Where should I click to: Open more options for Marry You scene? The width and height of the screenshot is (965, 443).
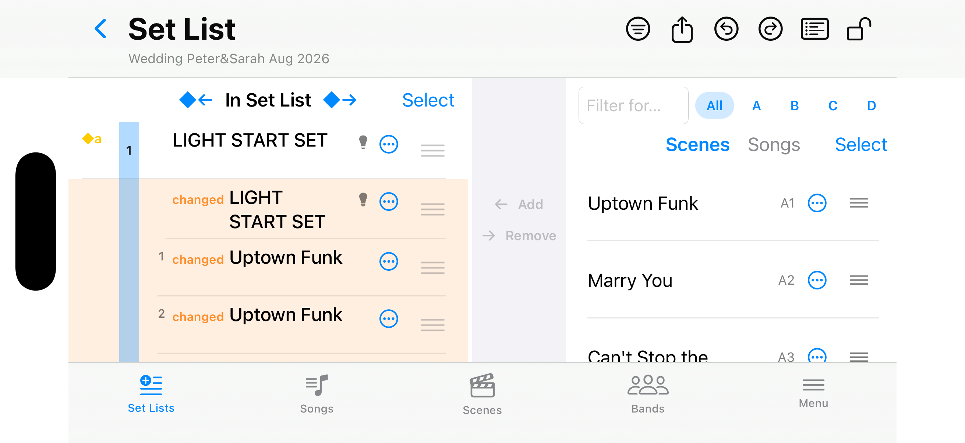pyautogui.click(x=817, y=280)
